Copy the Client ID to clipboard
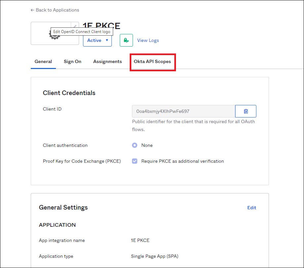304x268 pixels. coord(245,112)
